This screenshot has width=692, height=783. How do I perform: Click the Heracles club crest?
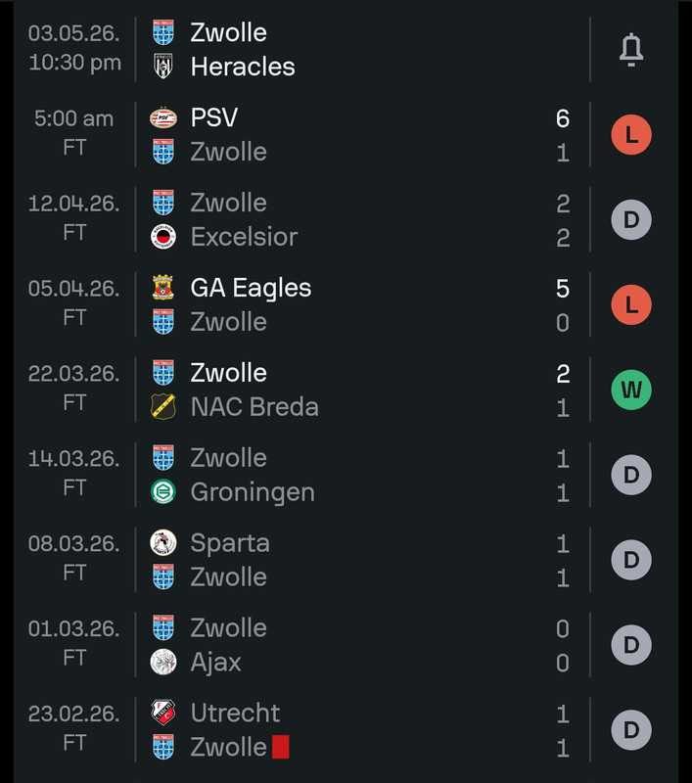[162, 67]
